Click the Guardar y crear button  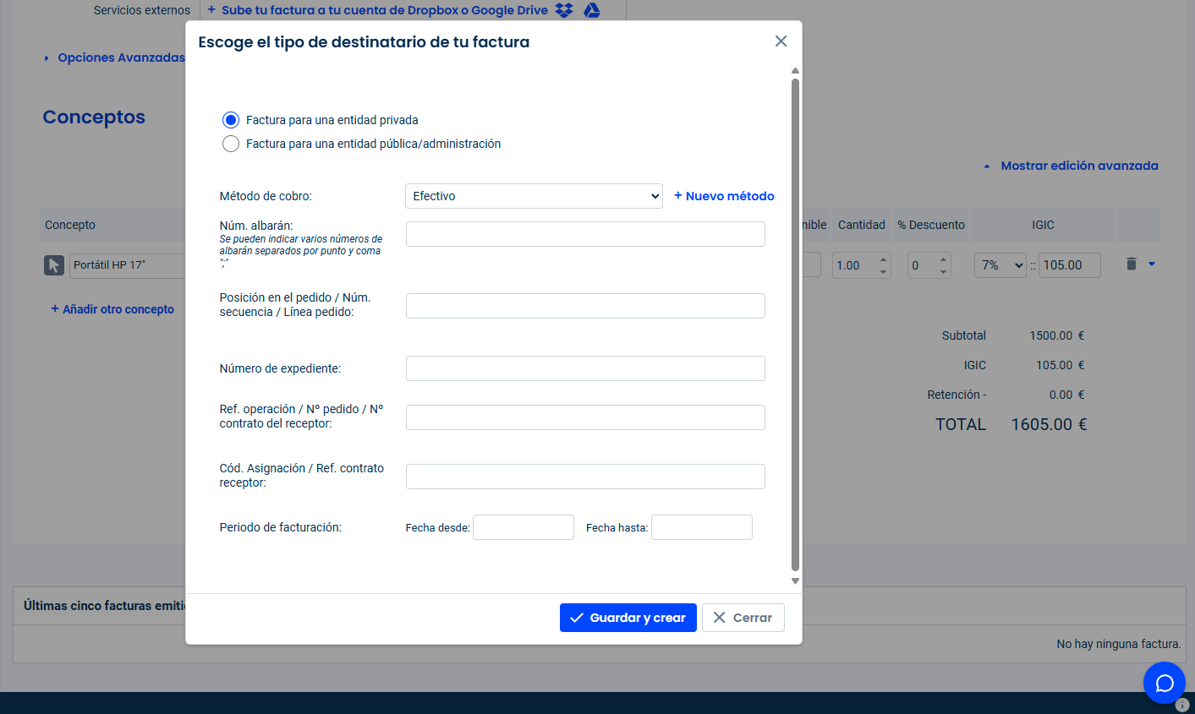point(628,618)
